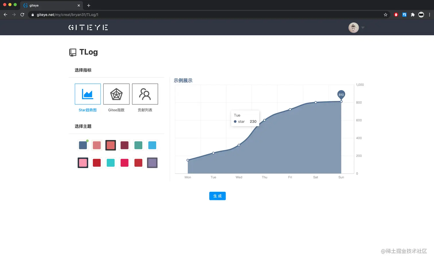Click the Mon data point

tap(188, 160)
